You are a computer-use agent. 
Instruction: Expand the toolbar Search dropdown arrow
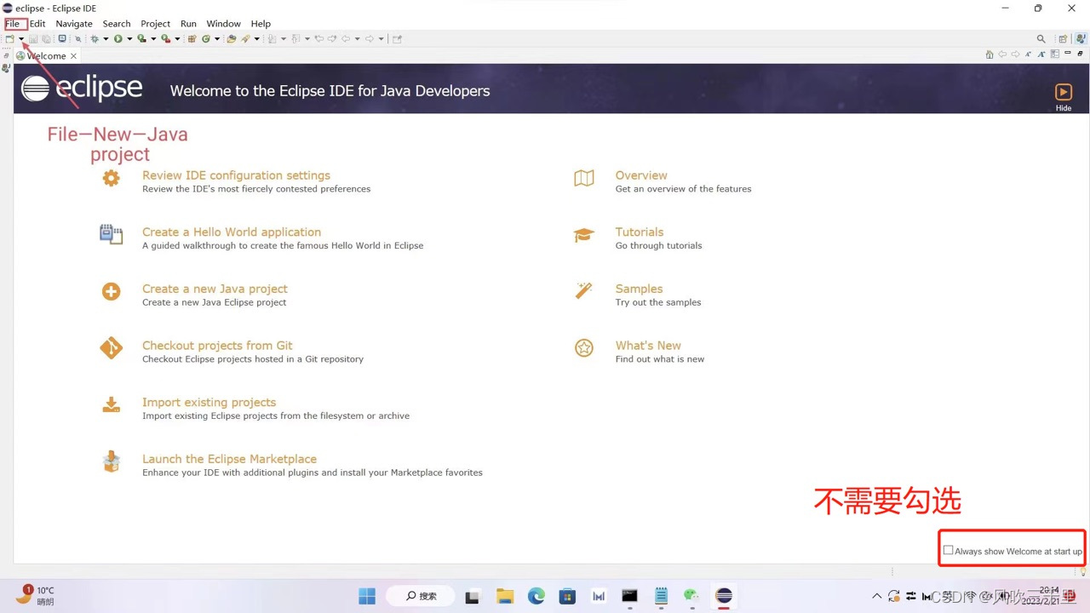click(x=257, y=38)
